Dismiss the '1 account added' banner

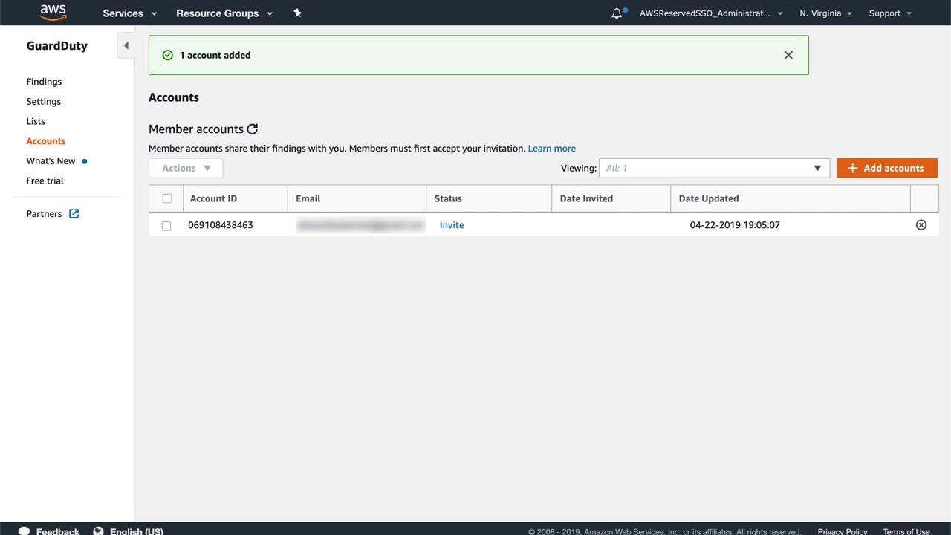(788, 55)
